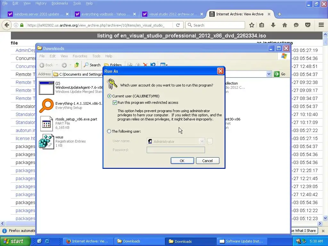Click the keys icon in Run As dialog
Image resolution: width=328 pixels, height=246 pixels.
112,84
